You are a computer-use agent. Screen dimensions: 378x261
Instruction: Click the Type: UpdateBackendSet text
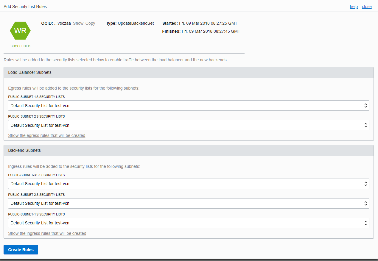click(x=130, y=23)
